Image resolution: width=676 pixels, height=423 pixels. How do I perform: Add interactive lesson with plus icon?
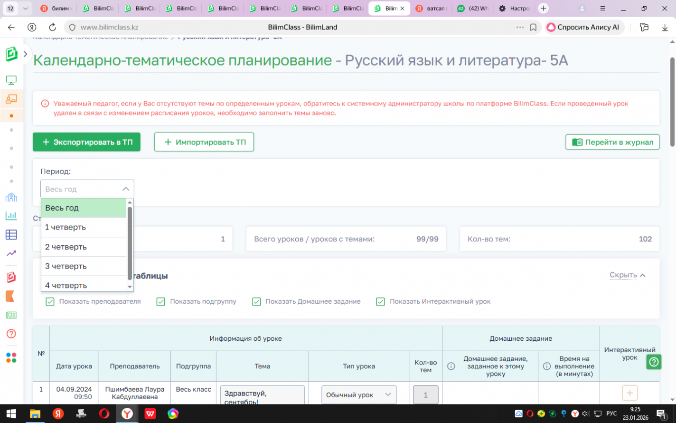pyautogui.click(x=629, y=393)
